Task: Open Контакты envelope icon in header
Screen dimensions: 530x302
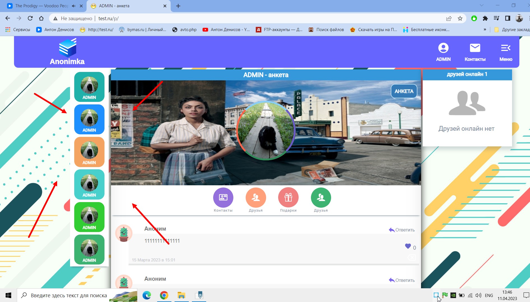Action: point(475,52)
